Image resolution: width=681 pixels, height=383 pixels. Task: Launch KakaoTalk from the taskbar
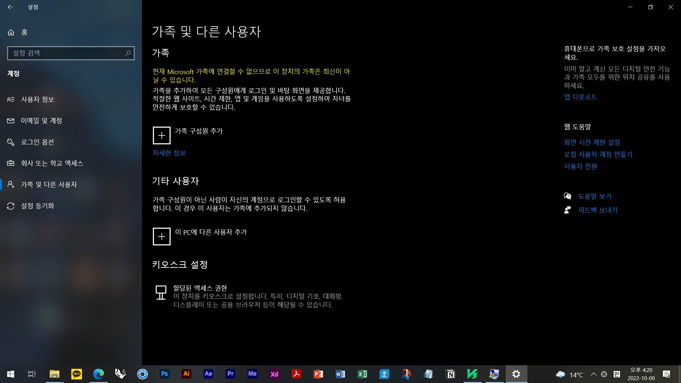(x=77, y=374)
